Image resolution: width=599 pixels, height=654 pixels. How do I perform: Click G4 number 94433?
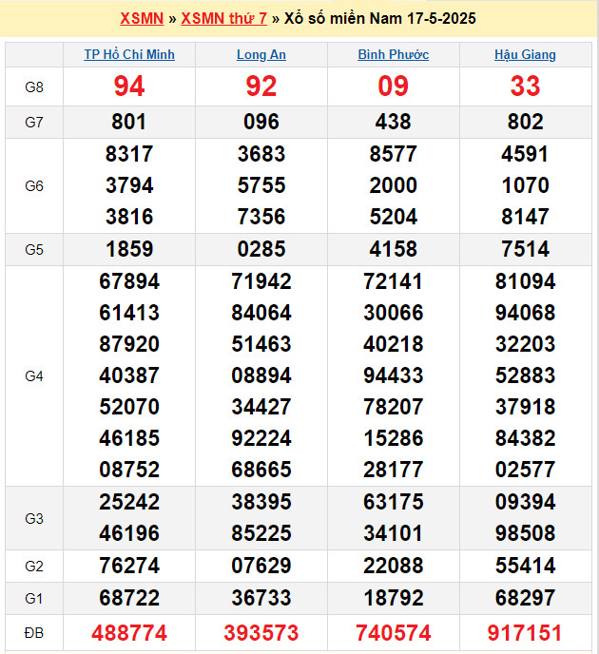(394, 375)
